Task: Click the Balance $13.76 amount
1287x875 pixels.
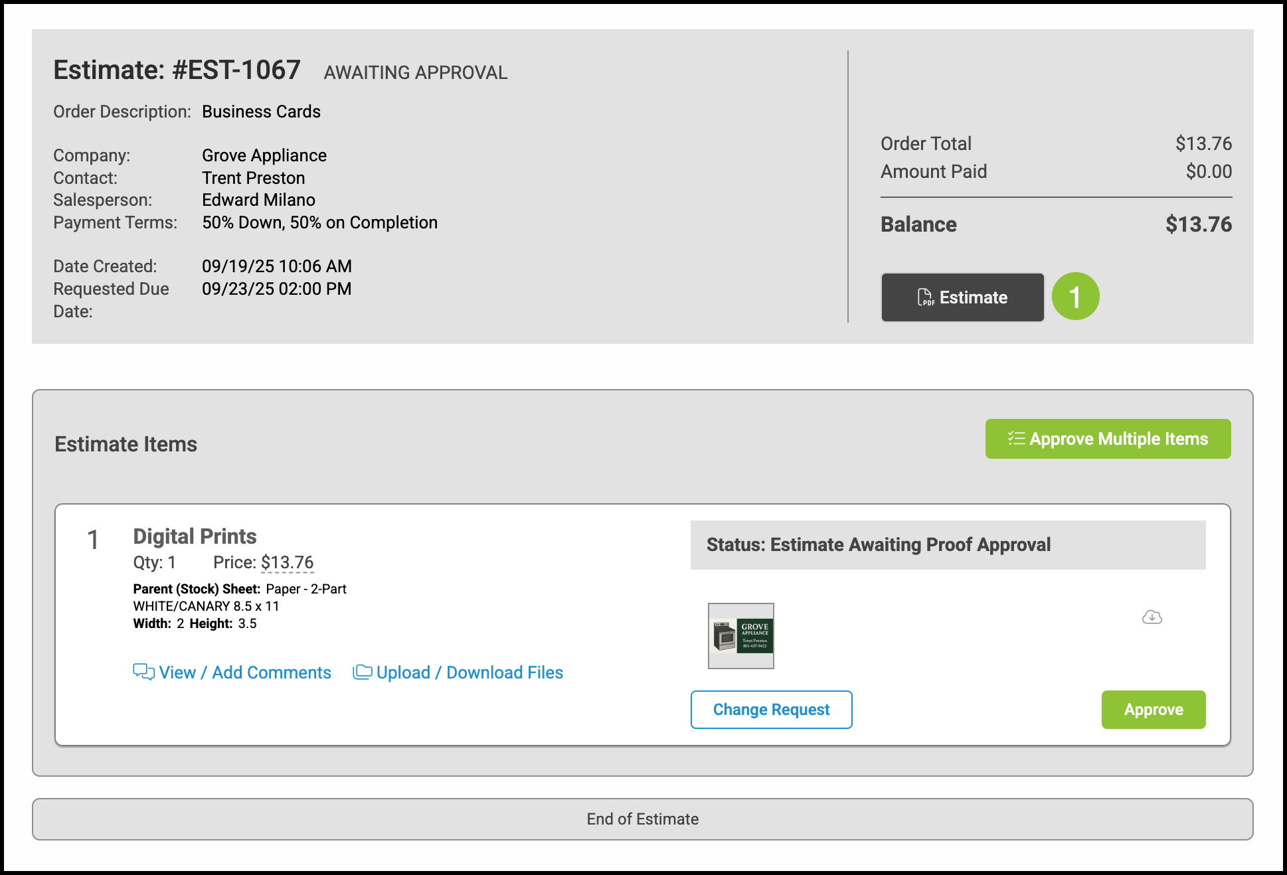Action: pyautogui.click(x=1198, y=224)
